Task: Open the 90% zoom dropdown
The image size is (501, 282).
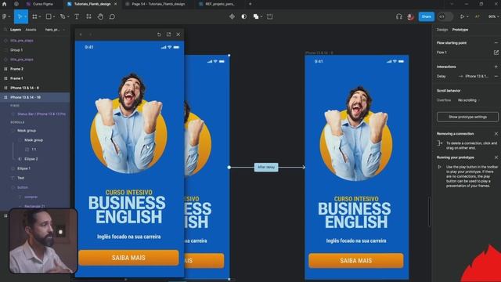Action: (493, 16)
